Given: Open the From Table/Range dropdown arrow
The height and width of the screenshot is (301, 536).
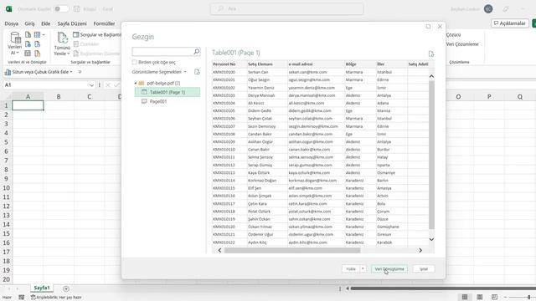Looking at the screenshot, I should pyautogui.click(x=44, y=35).
